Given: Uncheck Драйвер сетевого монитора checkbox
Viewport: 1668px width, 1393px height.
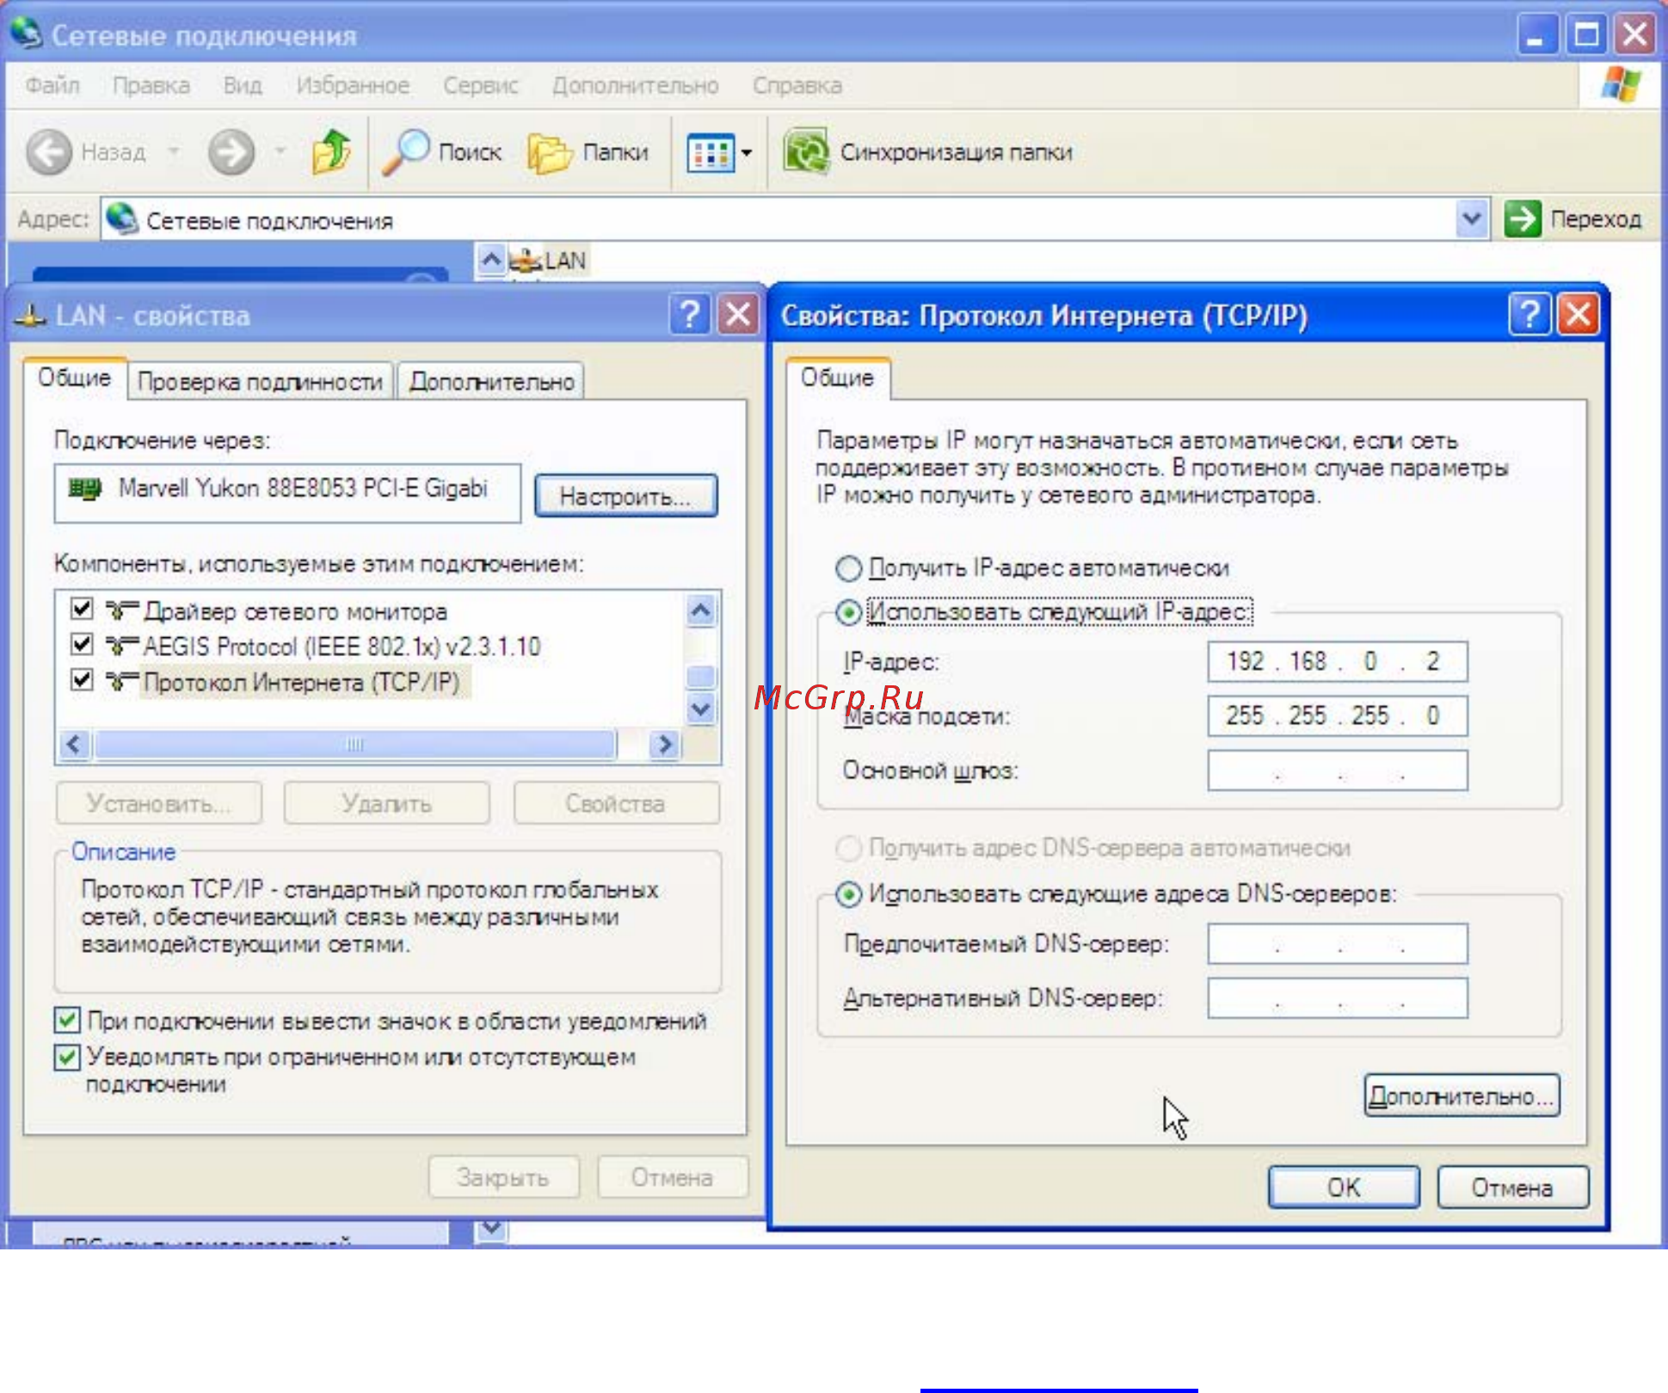Looking at the screenshot, I should click(82, 609).
